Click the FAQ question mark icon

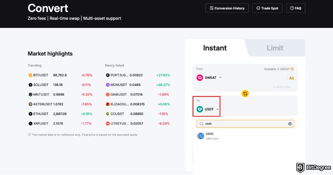[x=292, y=8]
